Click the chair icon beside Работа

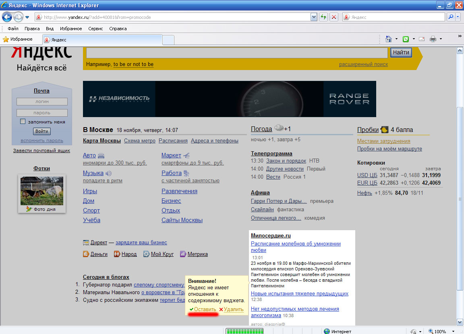point(186,173)
